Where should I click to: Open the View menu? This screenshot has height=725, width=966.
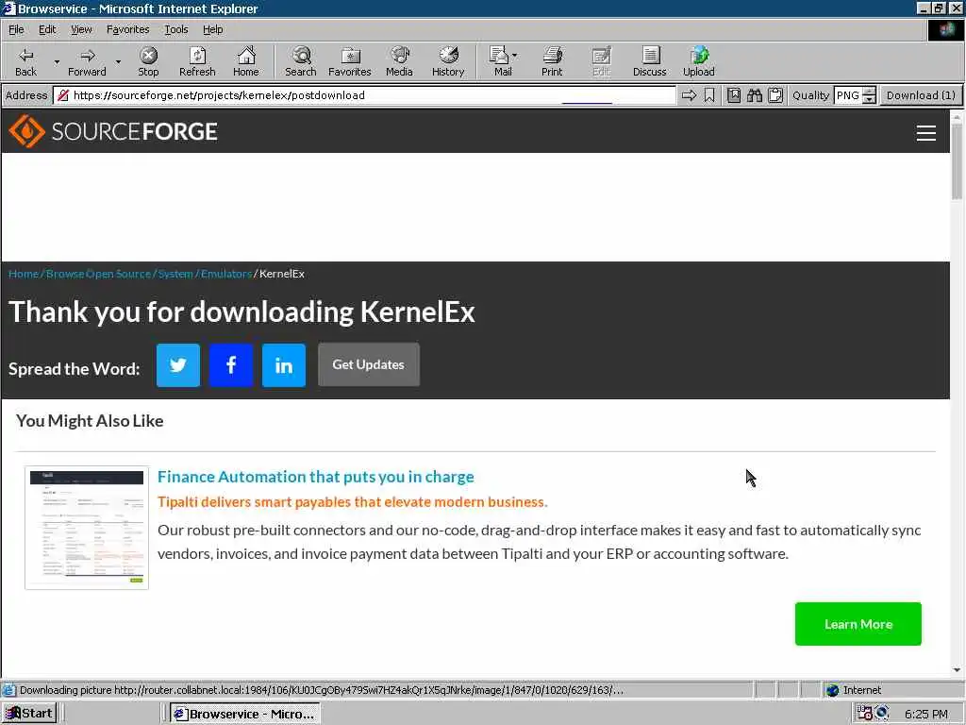[x=81, y=29]
